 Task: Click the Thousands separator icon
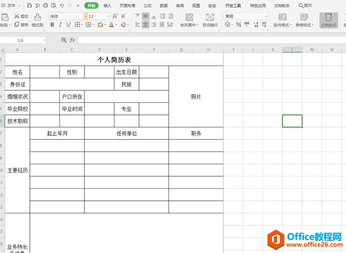(x=247, y=25)
